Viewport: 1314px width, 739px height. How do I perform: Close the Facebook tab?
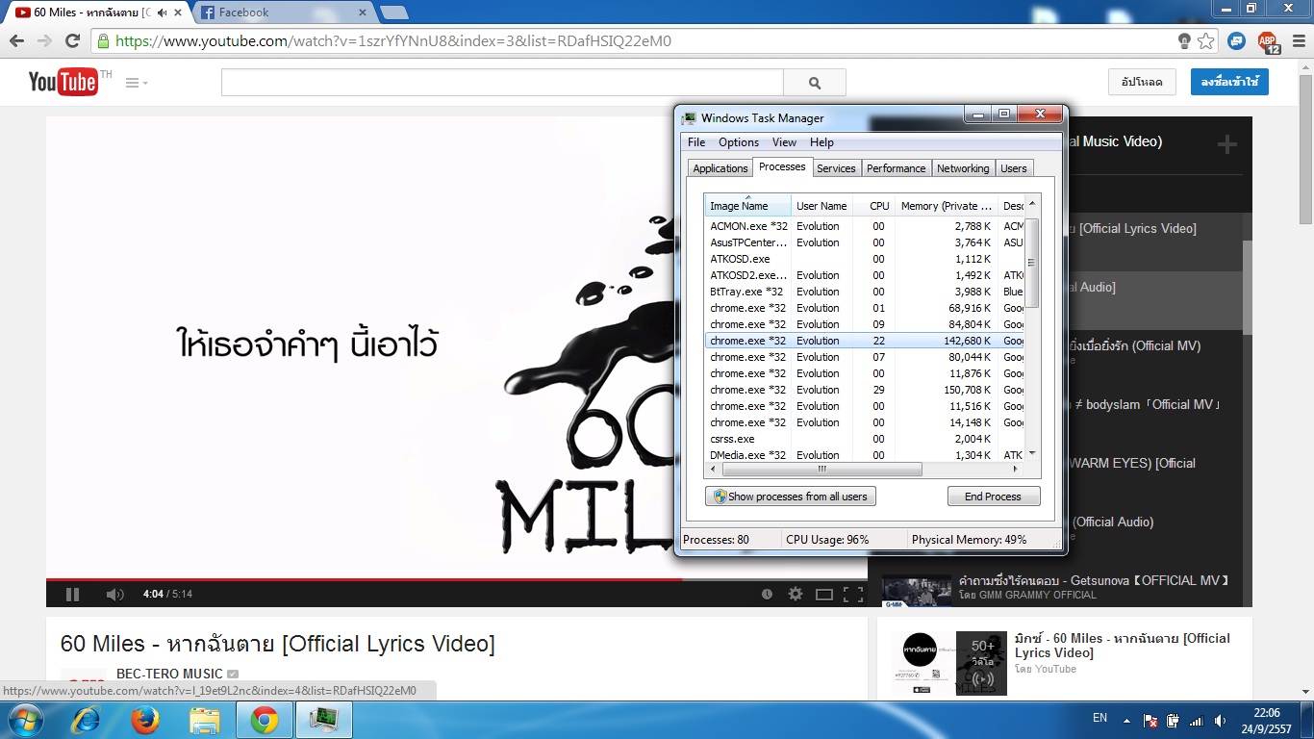click(363, 13)
